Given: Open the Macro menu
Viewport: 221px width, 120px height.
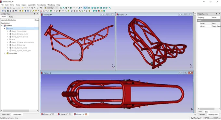Looking at the screenshot, I should 24,5.
